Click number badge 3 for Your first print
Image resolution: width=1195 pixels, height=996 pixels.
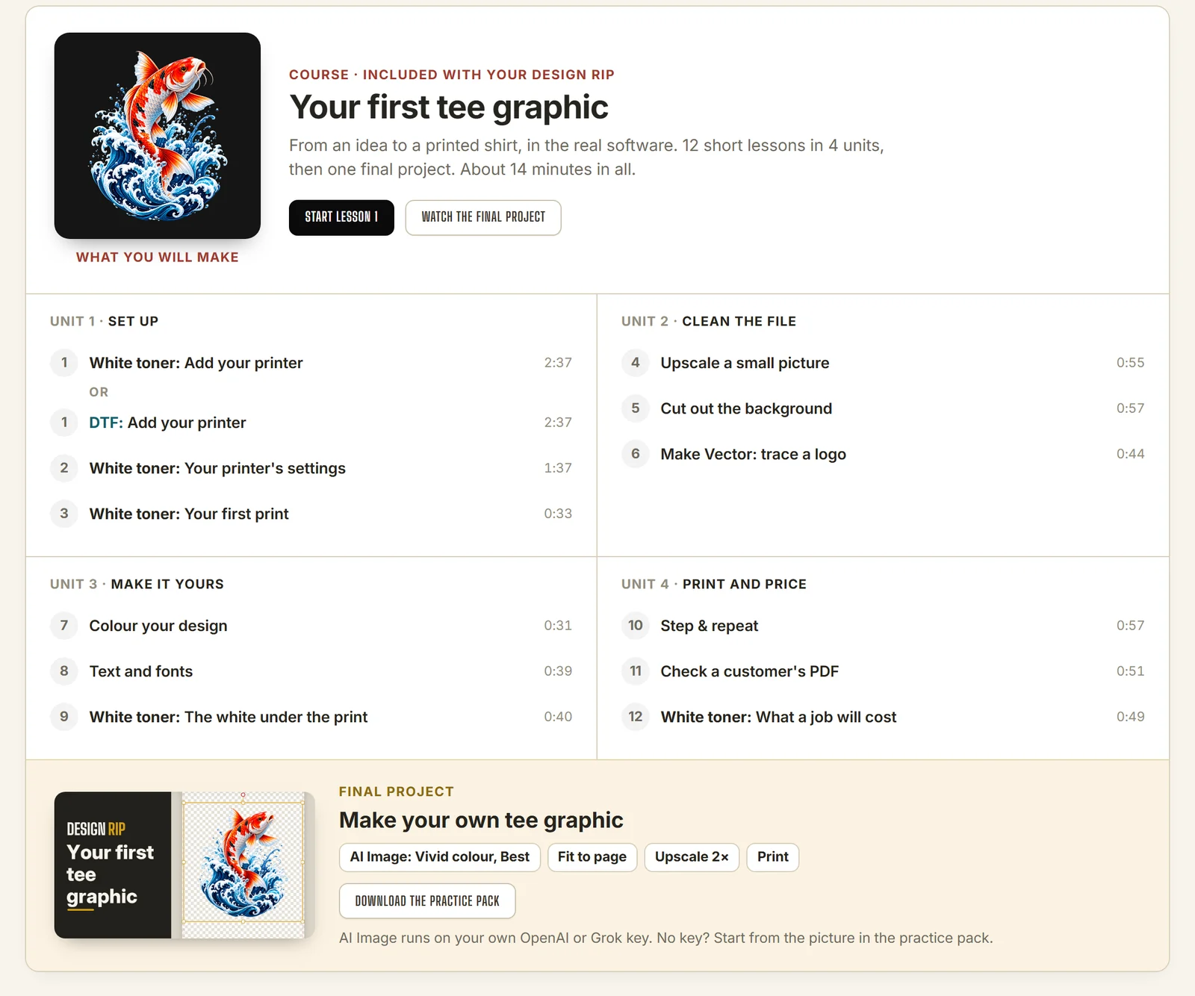(x=64, y=514)
